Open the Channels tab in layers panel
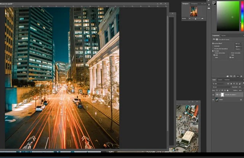The image size is (244, 158). [x=220, y=79]
